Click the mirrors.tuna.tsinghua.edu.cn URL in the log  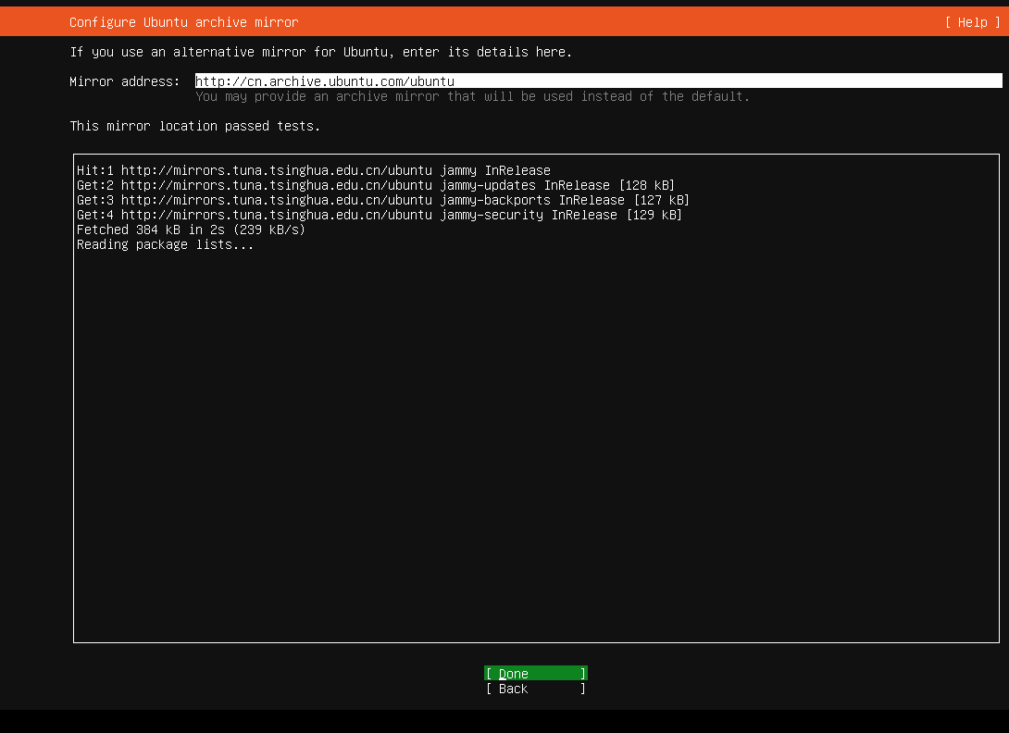(x=278, y=169)
